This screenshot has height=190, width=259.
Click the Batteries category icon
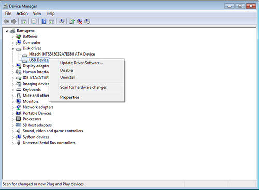(19, 36)
